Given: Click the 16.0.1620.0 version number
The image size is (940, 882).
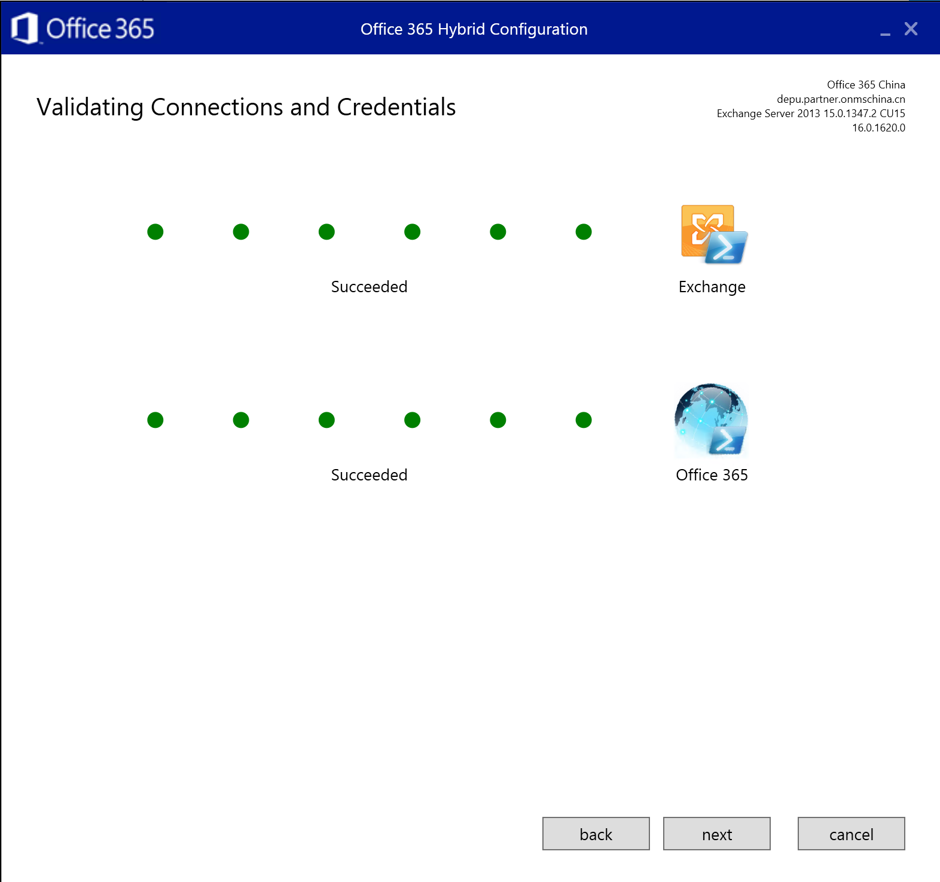Looking at the screenshot, I should (878, 128).
